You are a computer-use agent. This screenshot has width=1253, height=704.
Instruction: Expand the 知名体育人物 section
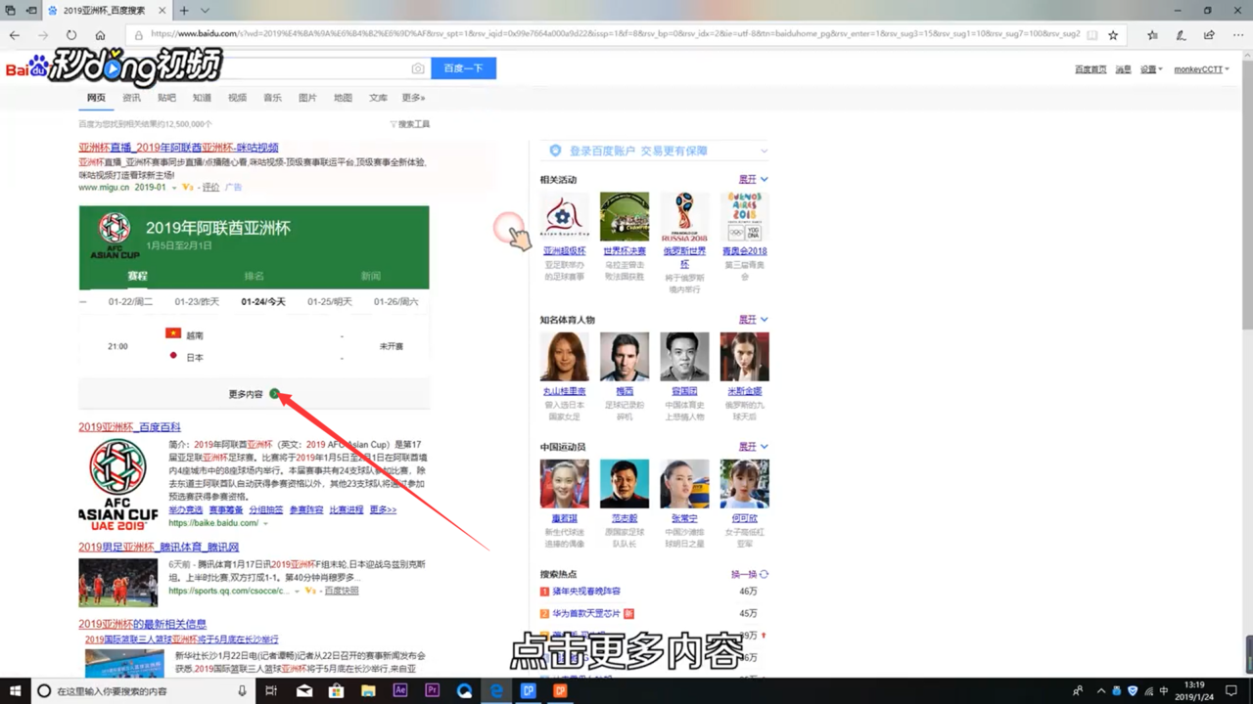[753, 320]
